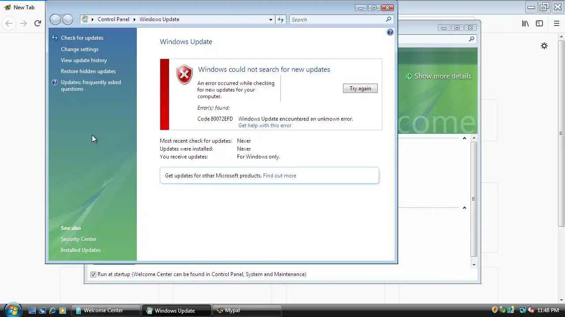Toggle the Run at startup checkbox
The width and height of the screenshot is (565, 317).
click(93, 274)
